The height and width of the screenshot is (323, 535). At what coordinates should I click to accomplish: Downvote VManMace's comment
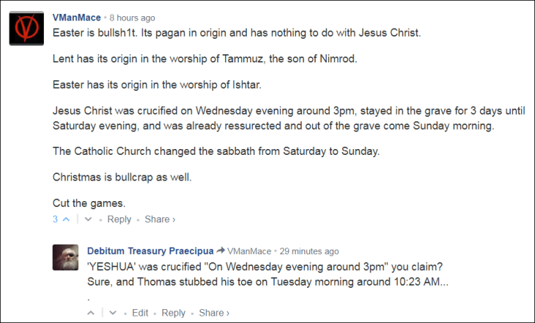click(88, 219)
